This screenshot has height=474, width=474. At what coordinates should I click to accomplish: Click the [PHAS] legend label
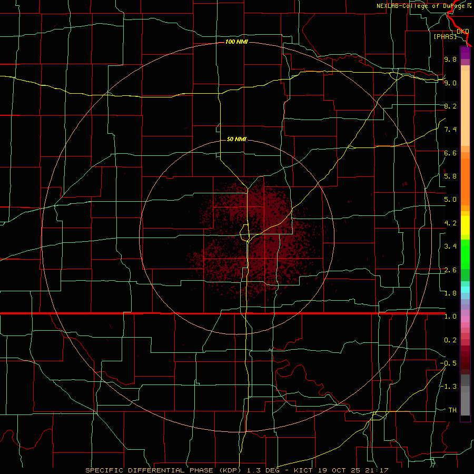tap(445, 36)
